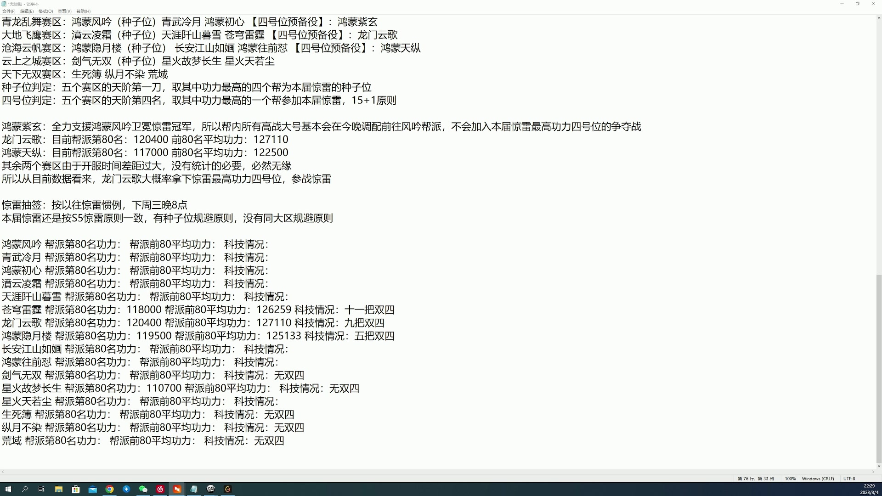Switch to Google Chrome in taskbar
Image resolution: width=882 pixels, height=496 pixels.
click(109, 489)
